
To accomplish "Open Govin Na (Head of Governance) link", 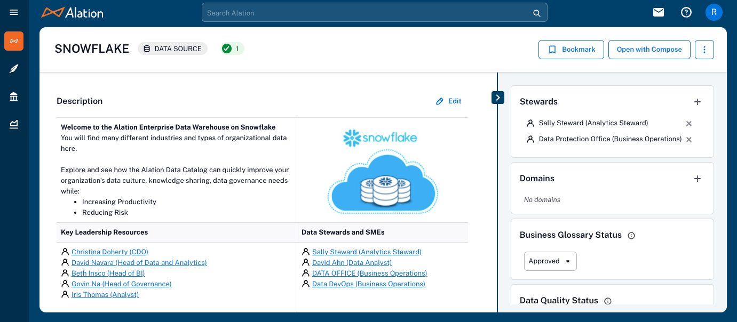I will (122, 284).
